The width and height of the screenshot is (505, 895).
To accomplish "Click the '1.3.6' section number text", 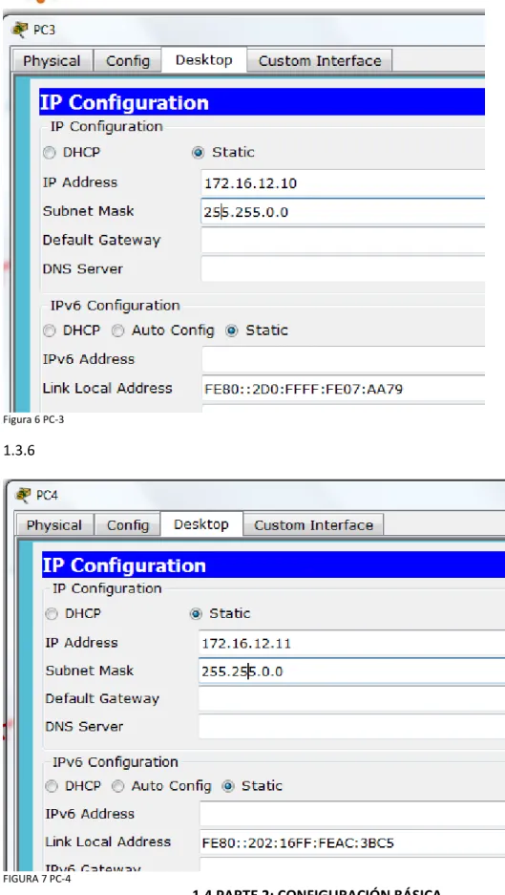I will point(19,450).
